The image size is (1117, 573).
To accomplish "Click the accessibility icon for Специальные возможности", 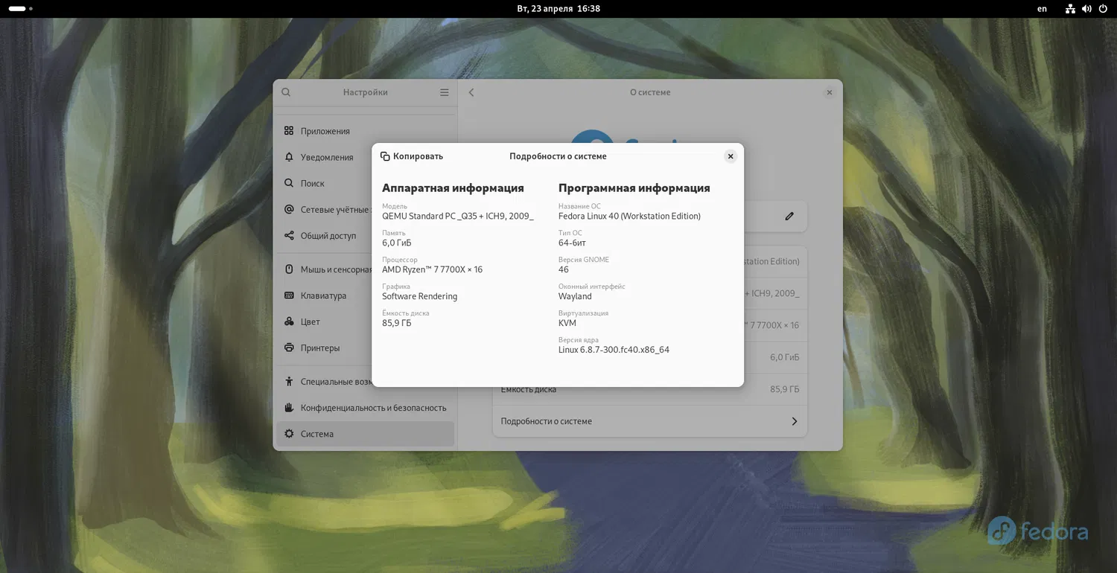I will point(289,382).
